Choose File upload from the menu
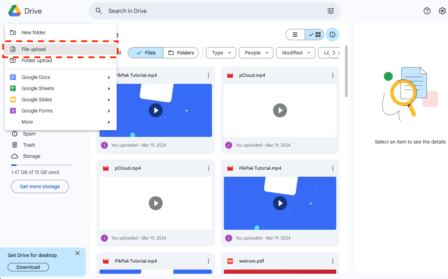The image size is (448, 279). click(x=61, y=49)
